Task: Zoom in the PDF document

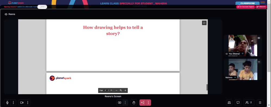Action: click(125, 90)
